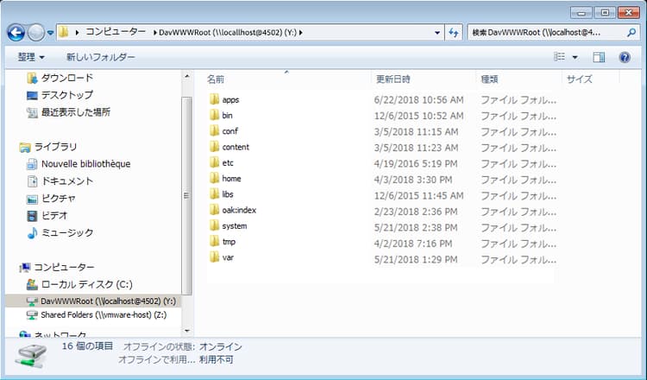Click the apps folder icon
This screenshot has width=647, height=380.
[x=214, y=99]
